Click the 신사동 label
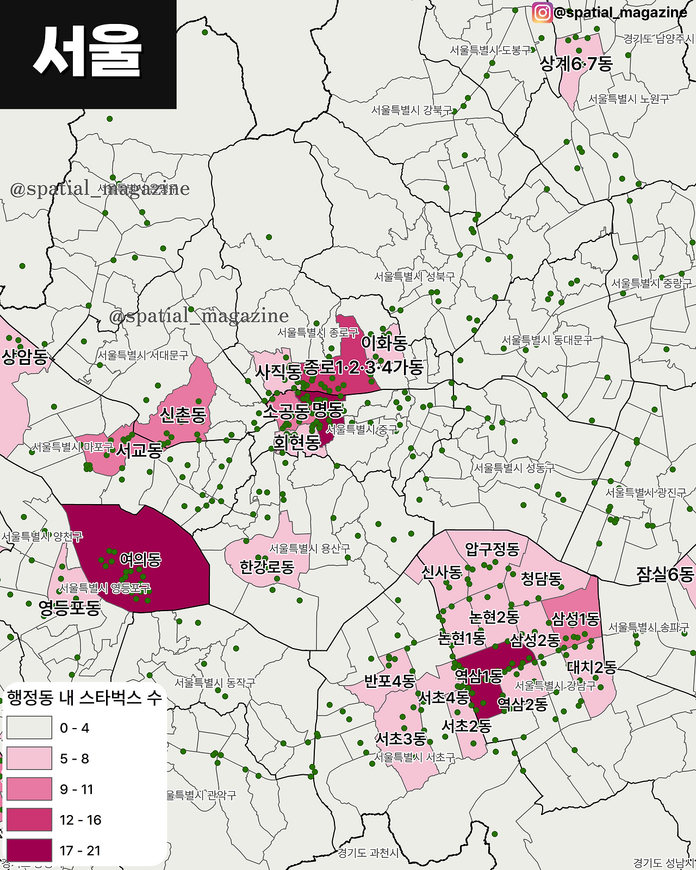Image resolution: width=696 pixels, height=870 pixels. [x=442, y=572]
